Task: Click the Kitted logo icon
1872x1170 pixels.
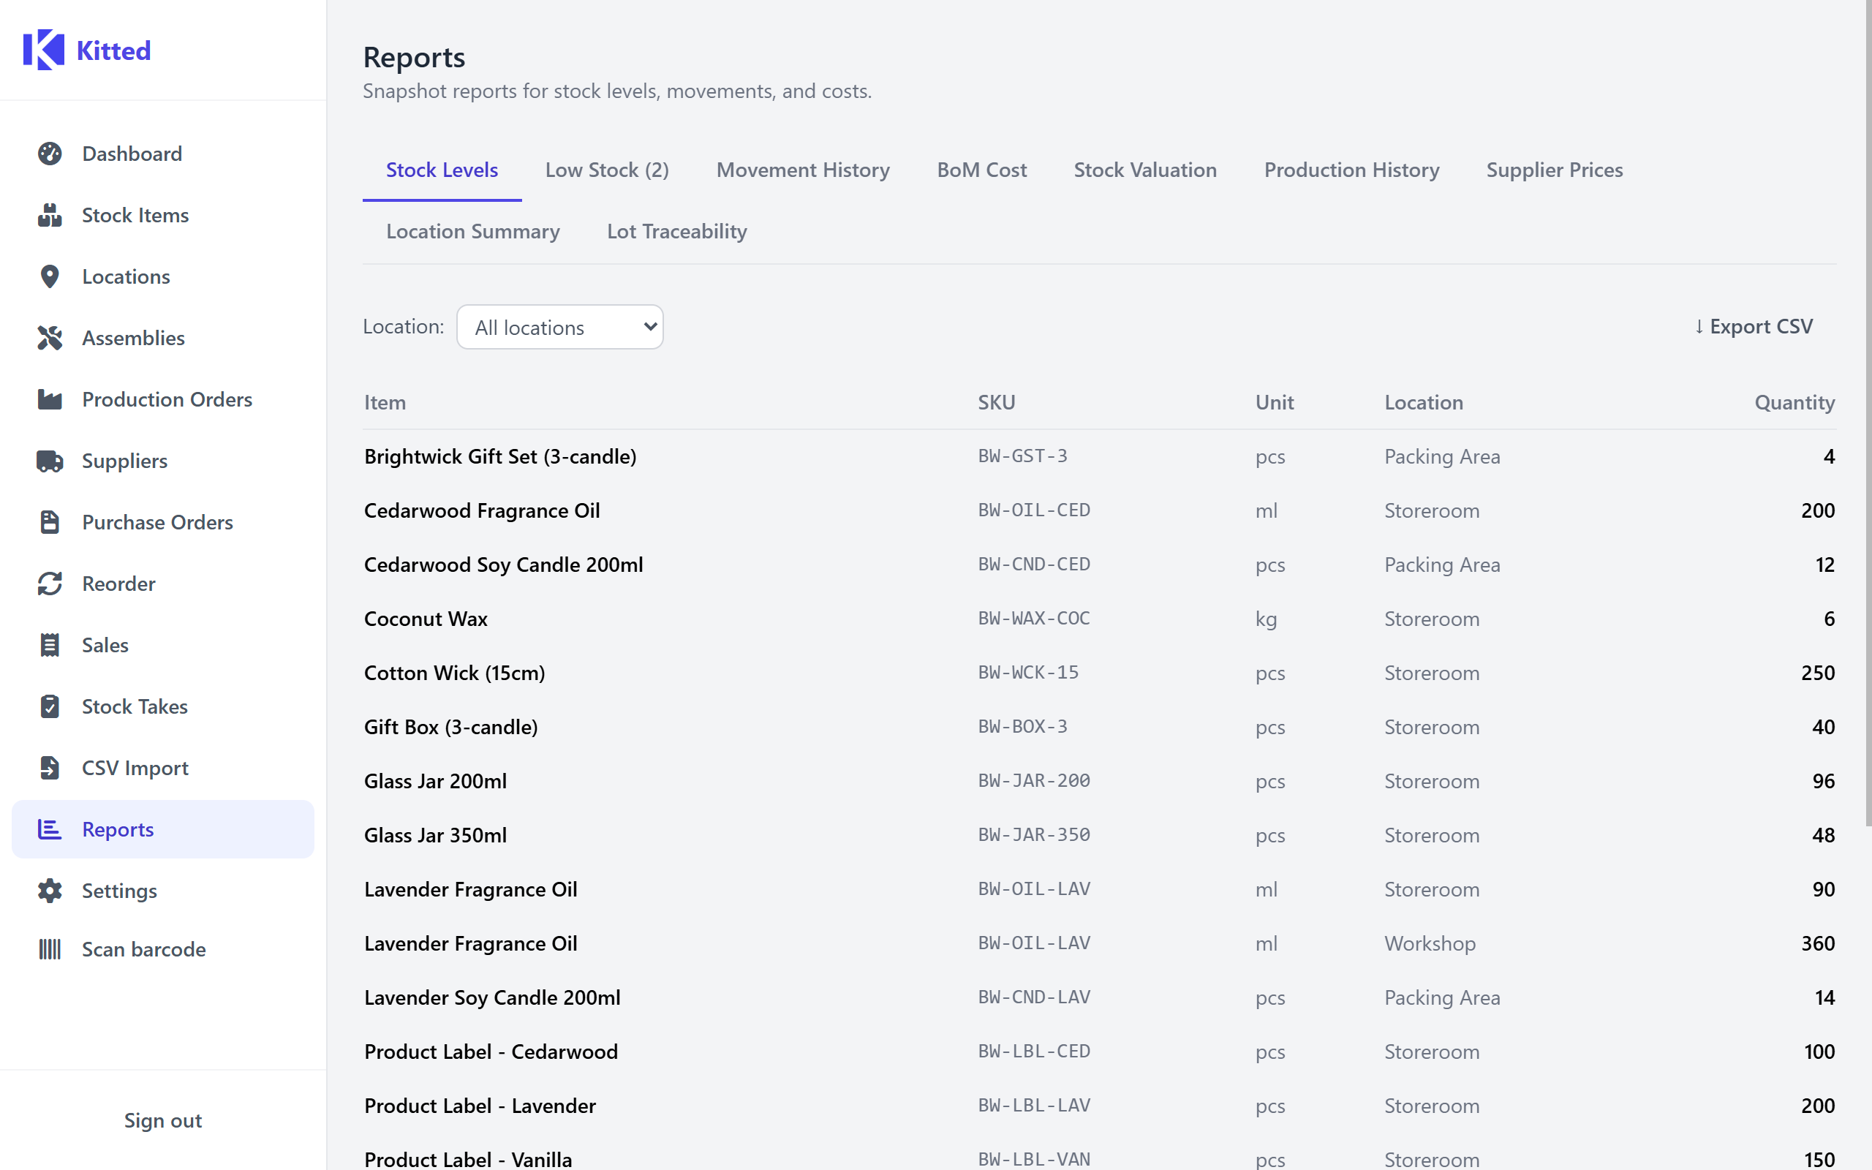Action: pos(43,50)
